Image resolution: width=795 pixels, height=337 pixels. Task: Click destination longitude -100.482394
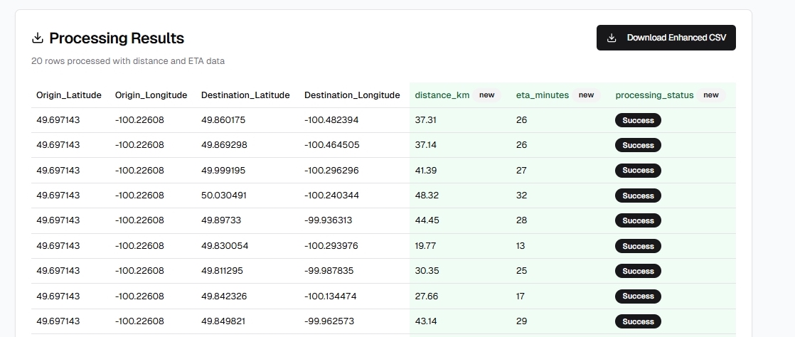(x=331, y=120)
